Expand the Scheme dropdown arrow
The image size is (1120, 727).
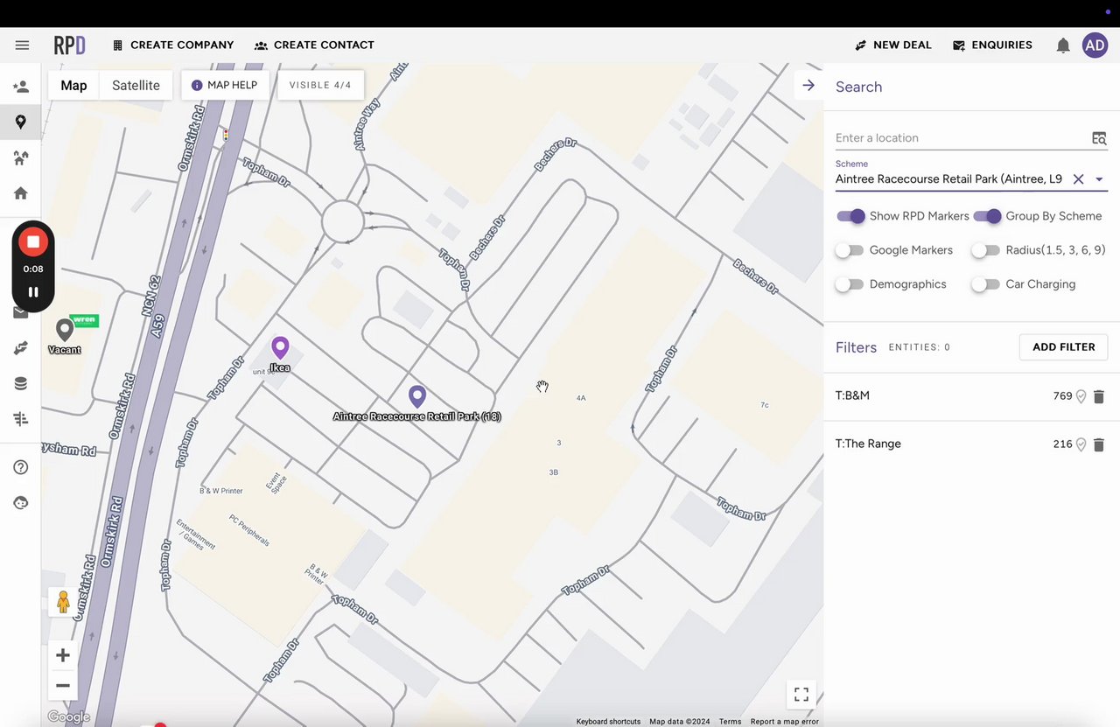[1100, 179]
